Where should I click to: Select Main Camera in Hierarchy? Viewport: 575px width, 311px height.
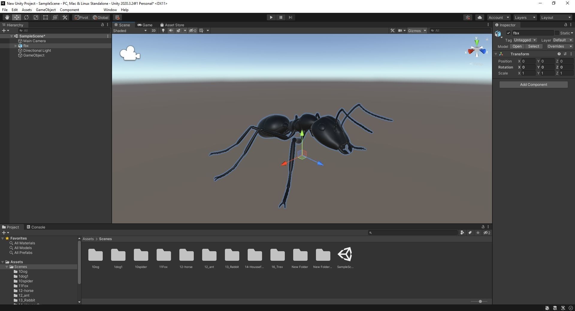[x=34, y=41]
